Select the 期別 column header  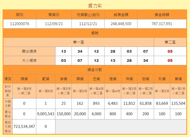click(x=20, y=15)
